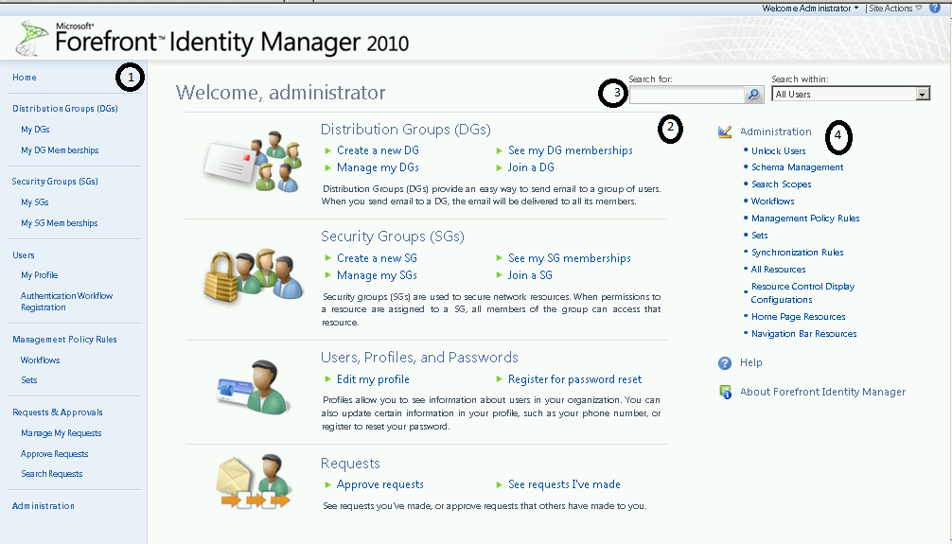The image size is (952, 544).
Task: Click About Forefront Identity Manager link
Action: tap(822, 392)
